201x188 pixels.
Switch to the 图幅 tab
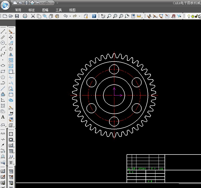pos(45,10)
